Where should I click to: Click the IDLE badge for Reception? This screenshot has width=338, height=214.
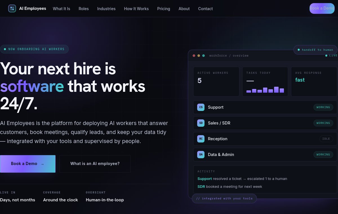click(x=326, y=139)
